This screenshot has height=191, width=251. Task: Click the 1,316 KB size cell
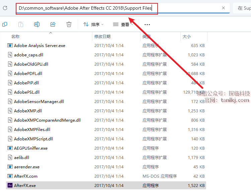pyautogui.click(x=196, y=129)
